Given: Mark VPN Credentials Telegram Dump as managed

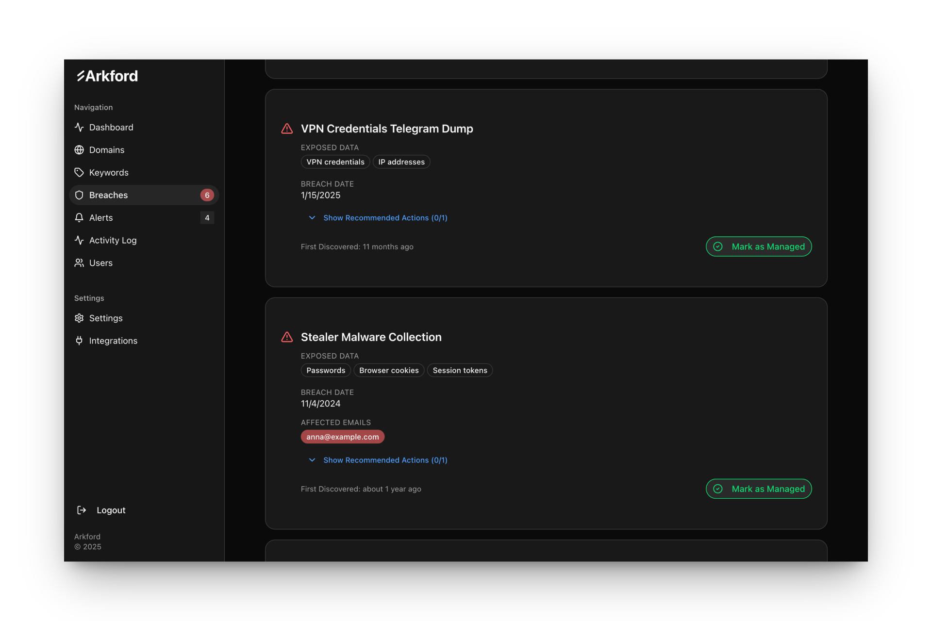Looking at the screenshot, I should 758,246.
